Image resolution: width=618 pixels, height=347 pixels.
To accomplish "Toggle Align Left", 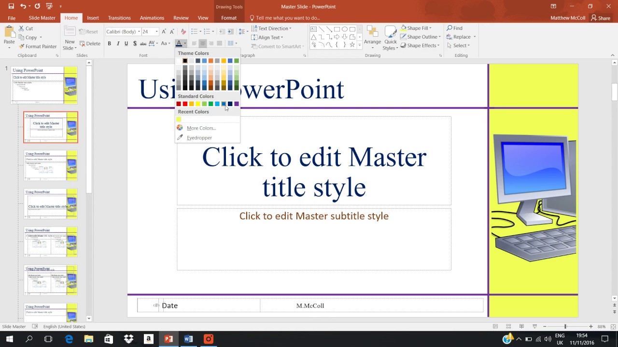I will 194,43.
